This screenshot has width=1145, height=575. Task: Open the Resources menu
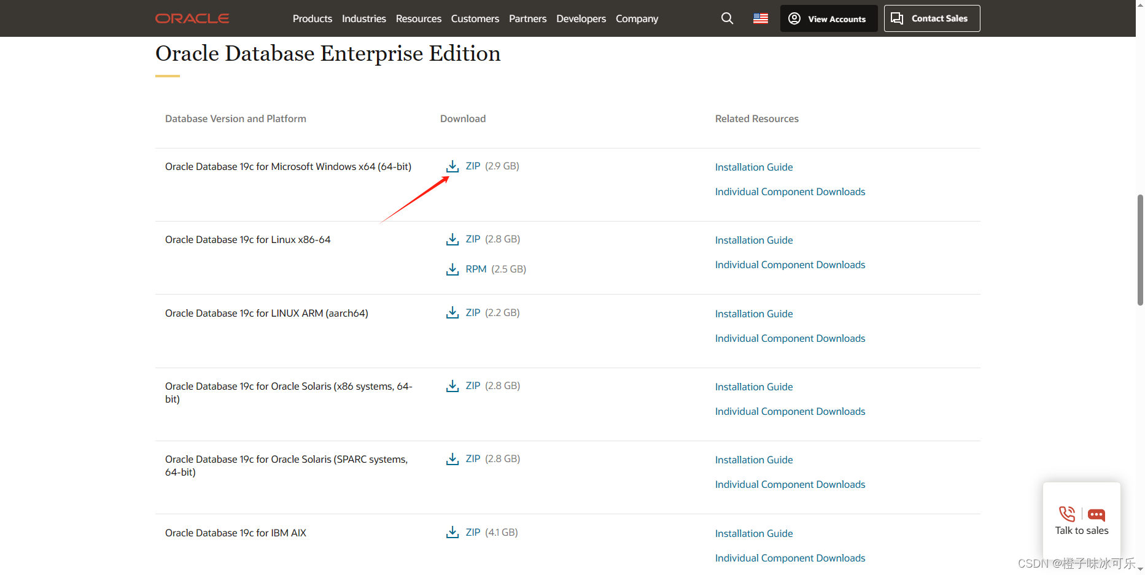pos(419,18)
